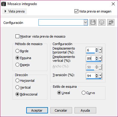Click the Desplazamiento vertical input field

(91, 59)
